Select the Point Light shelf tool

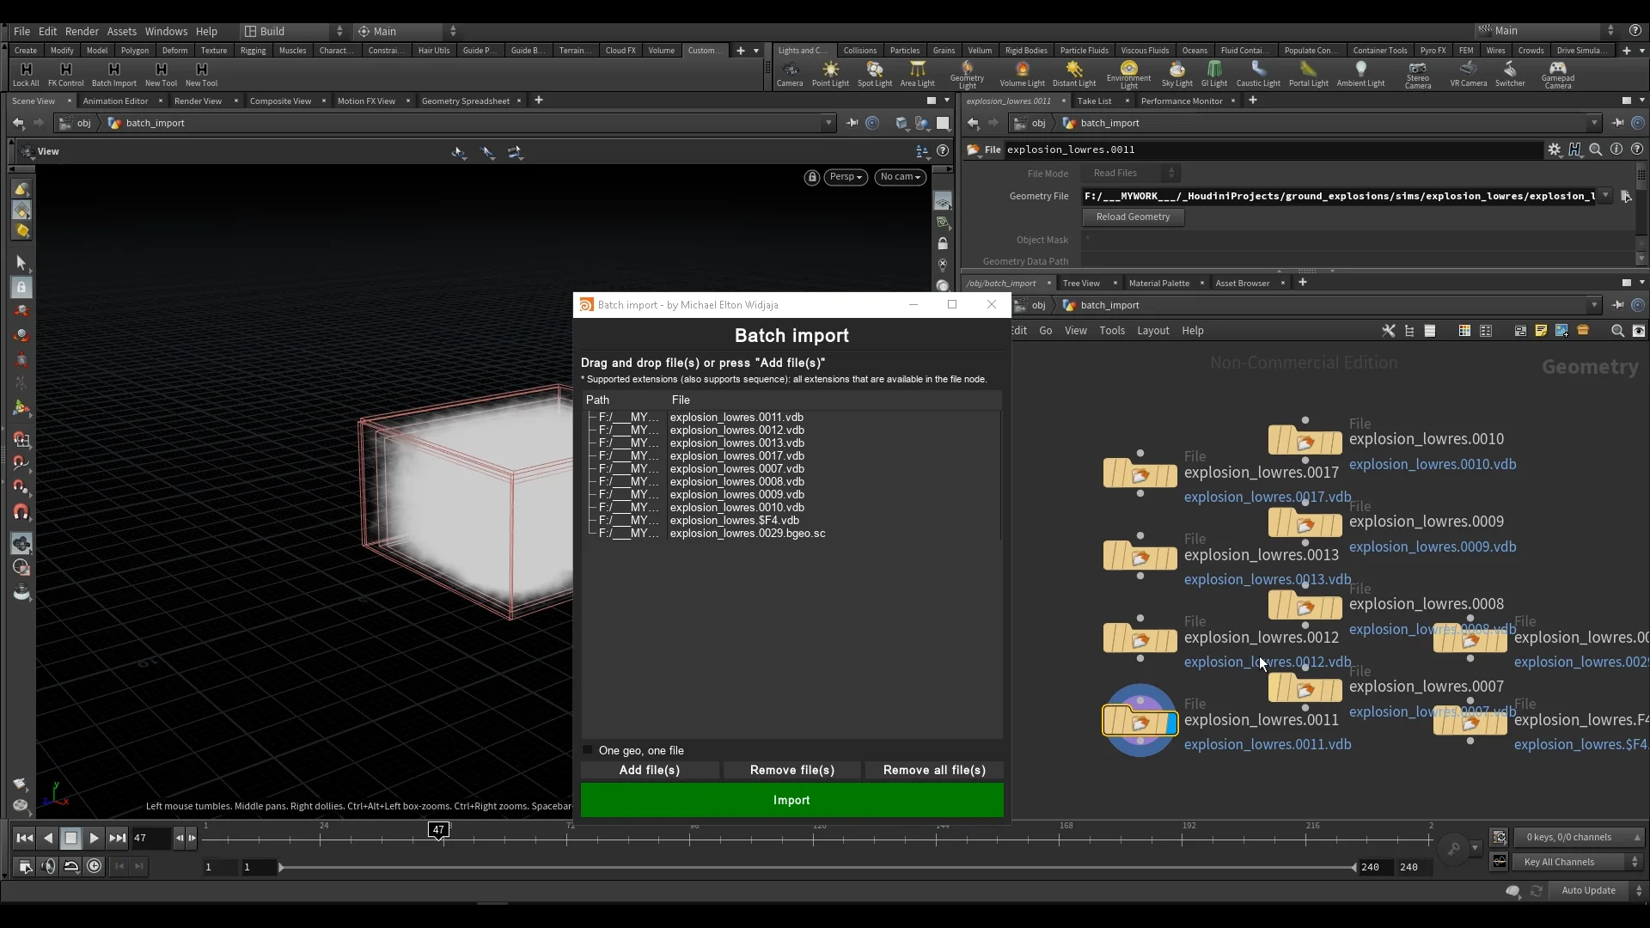(x=830, y=74)
